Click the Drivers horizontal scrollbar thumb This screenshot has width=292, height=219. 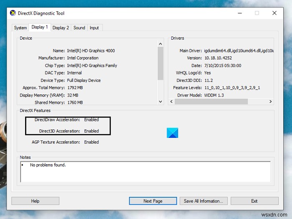(211, 102)
